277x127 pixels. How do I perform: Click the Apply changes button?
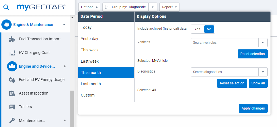click(x=253, y=108)
